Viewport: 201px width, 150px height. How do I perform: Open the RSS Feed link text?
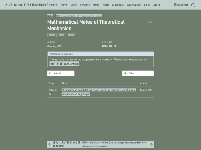click(182, 5)
